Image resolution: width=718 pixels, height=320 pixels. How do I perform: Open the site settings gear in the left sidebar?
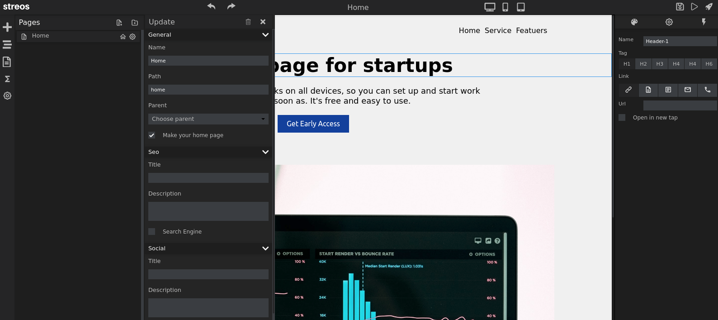click(x=7, y=96)
